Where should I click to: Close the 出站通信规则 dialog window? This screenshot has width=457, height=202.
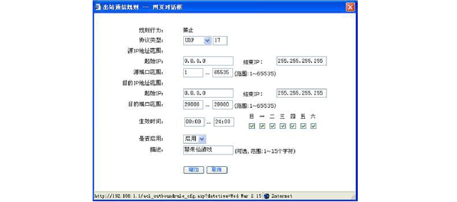tap(351, 7)
